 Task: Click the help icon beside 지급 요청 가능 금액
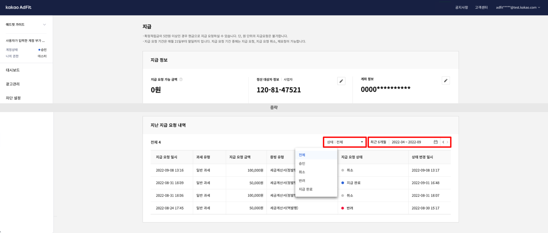[181, 79]
